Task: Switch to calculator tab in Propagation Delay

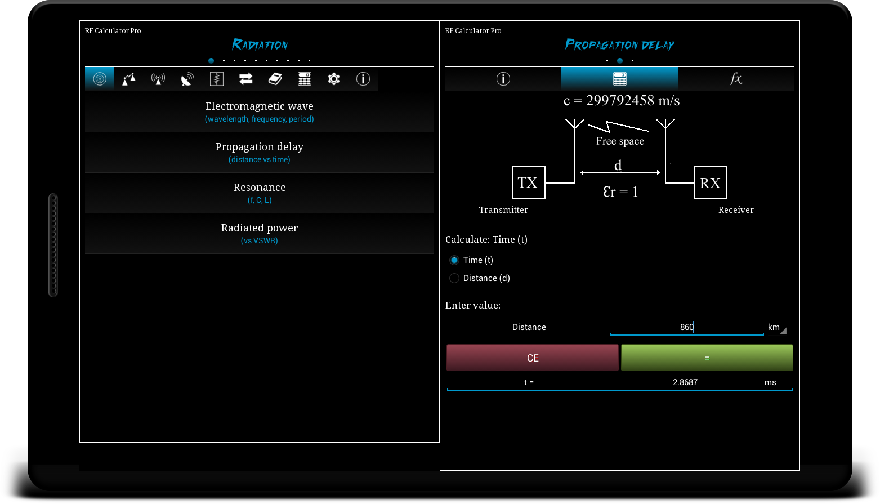Action: [620, 79]
